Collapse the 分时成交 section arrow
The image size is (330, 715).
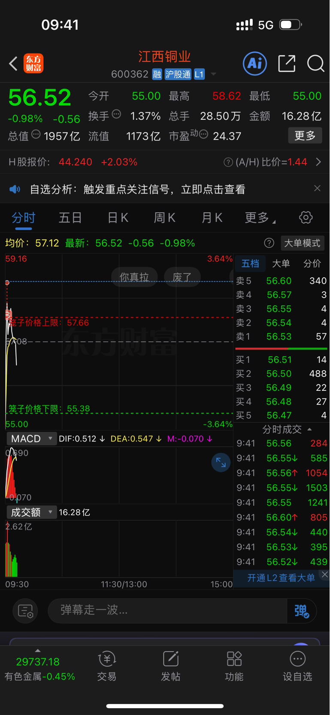[309, 429]
